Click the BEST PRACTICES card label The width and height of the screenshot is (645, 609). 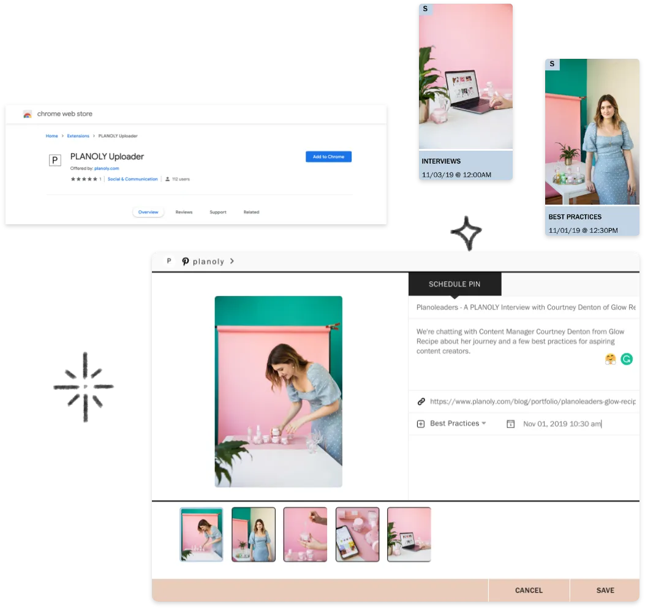[x=575, y=217]
